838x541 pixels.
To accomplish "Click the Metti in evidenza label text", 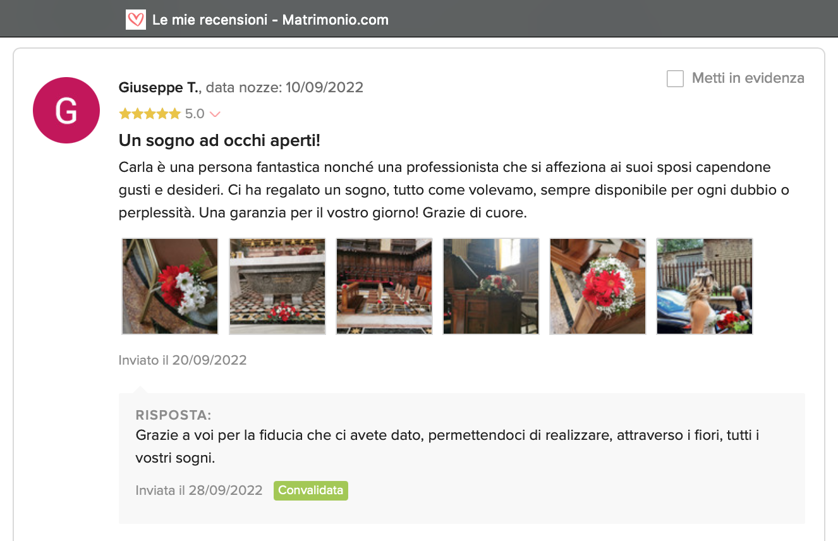I will [x=748, y=78].
